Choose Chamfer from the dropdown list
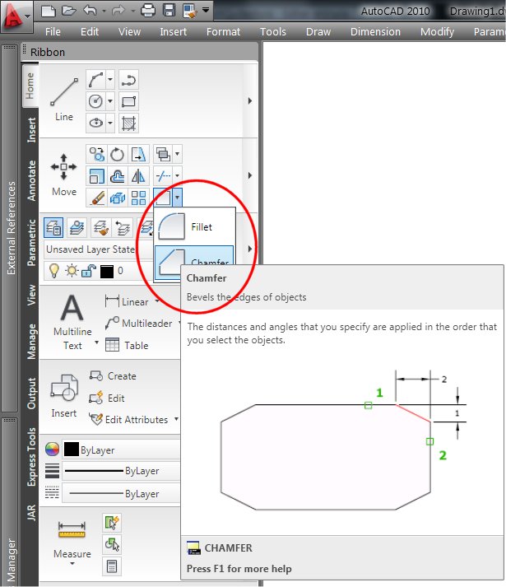The image size is (506, 587). pos(195,261)
